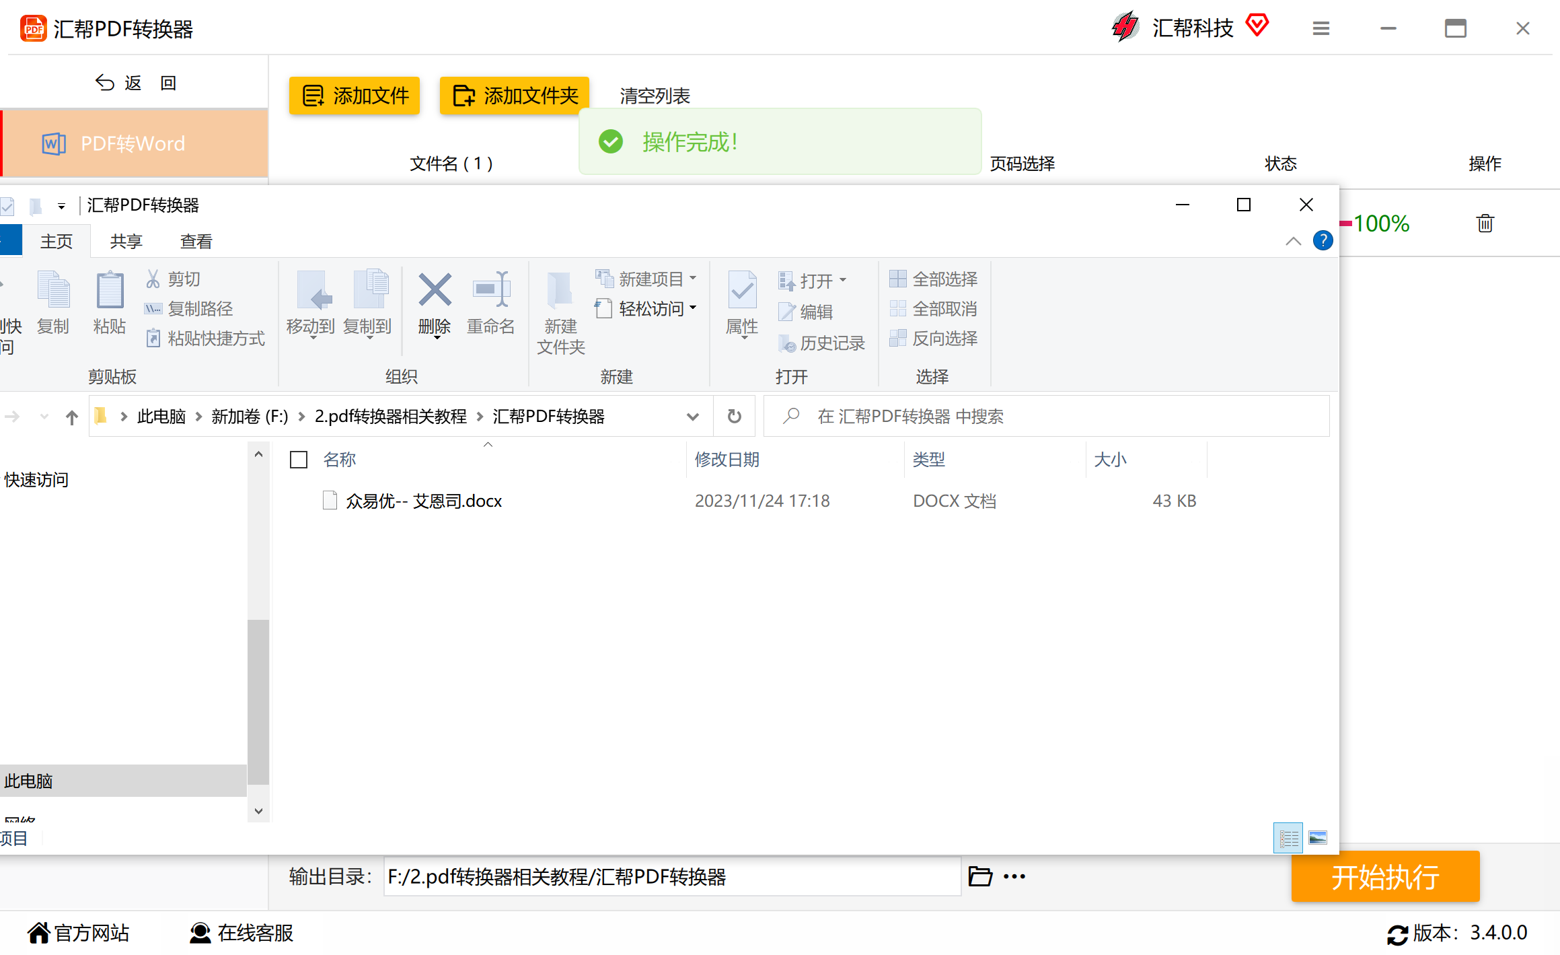Click 清空列表 to clear the list
The width and height of the screenshot is (1560, 955).
point(655,96)
